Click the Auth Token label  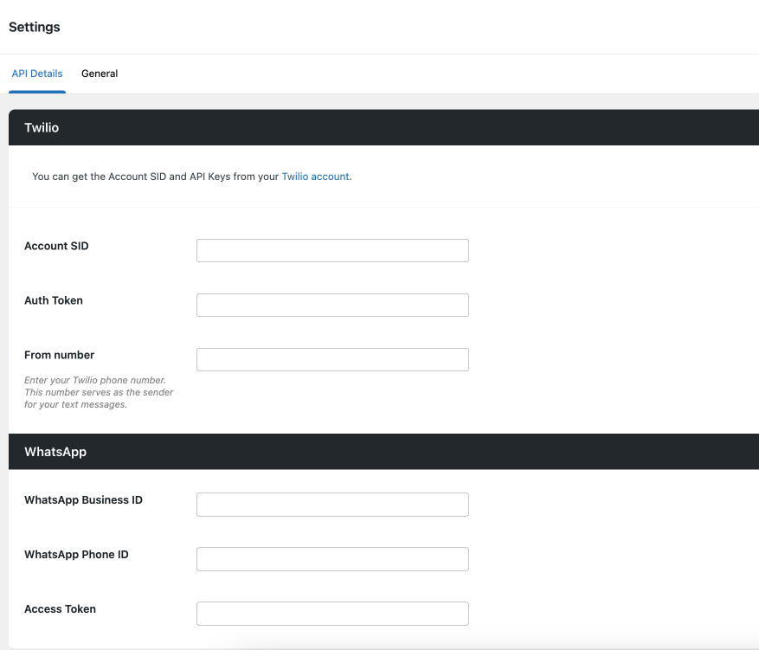[x=54, y=301]
